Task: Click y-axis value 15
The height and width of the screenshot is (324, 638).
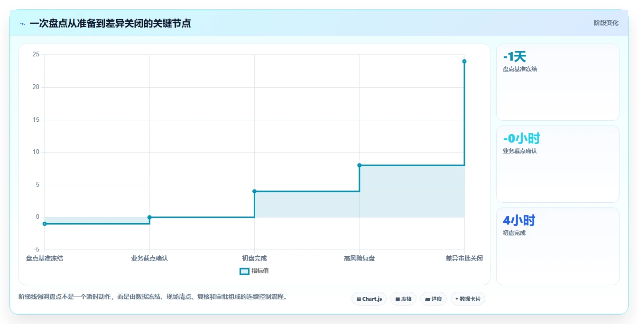Action: pos(36,120)
